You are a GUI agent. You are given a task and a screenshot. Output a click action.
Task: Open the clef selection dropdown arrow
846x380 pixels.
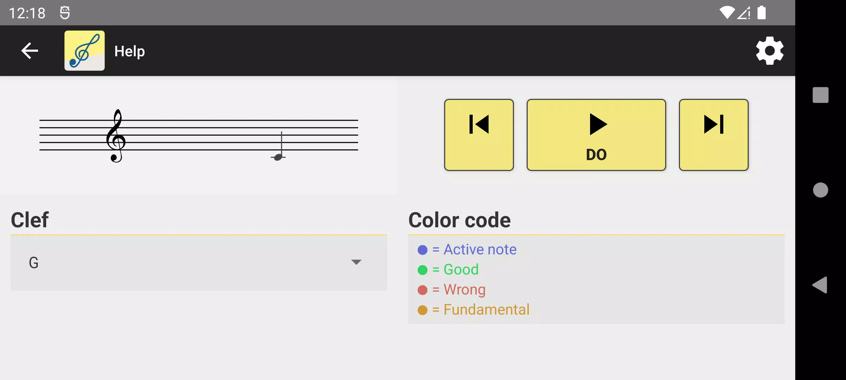(x=356, y=262)
